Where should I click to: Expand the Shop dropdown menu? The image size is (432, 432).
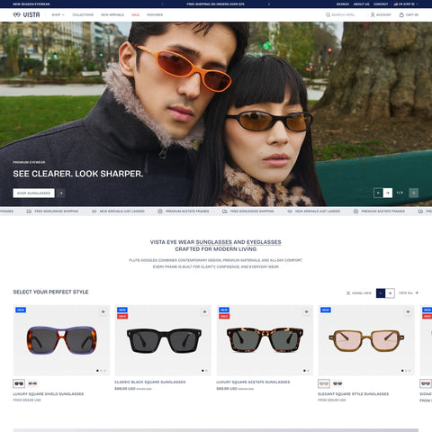pyautogui.click(x=58, y=14)
